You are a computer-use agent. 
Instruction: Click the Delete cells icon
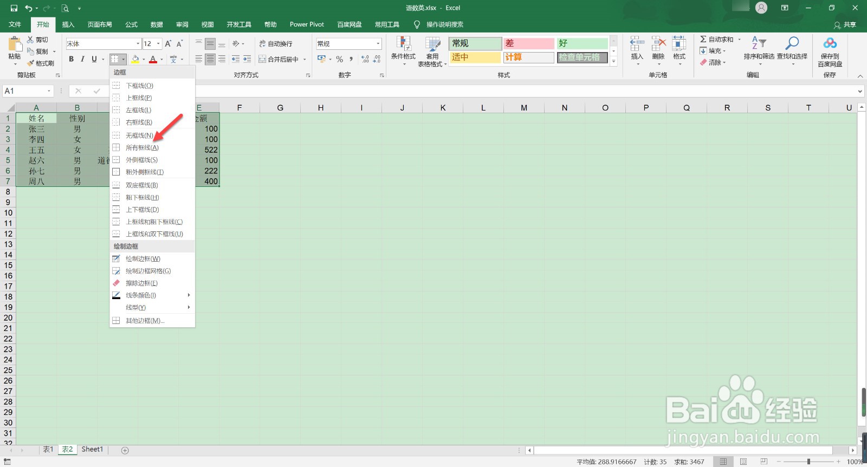pos(658,44)
